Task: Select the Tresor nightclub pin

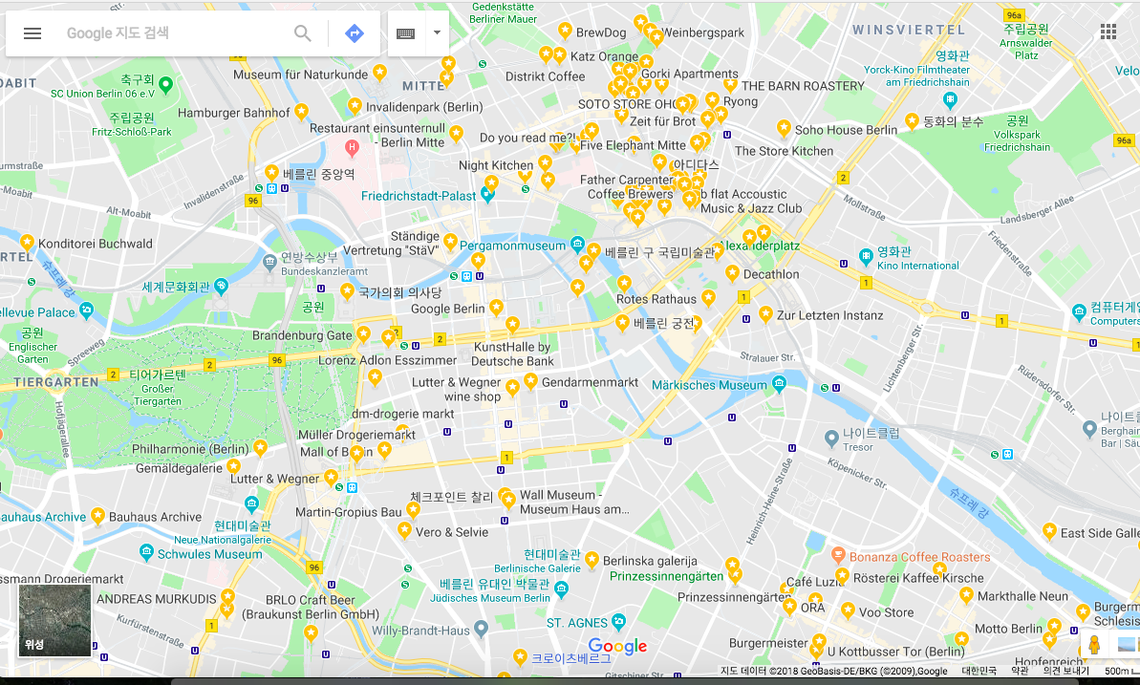Action: (x=831, y=439)
